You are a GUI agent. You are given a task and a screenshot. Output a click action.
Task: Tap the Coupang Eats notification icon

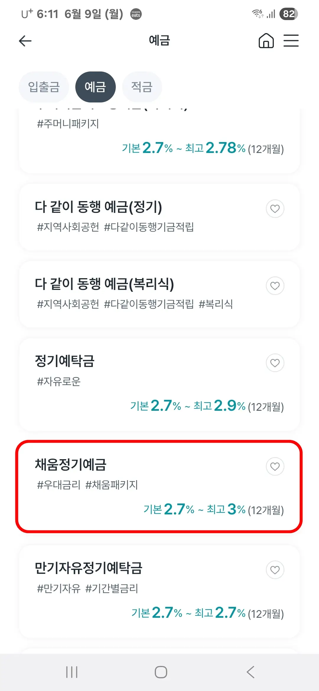136,14
